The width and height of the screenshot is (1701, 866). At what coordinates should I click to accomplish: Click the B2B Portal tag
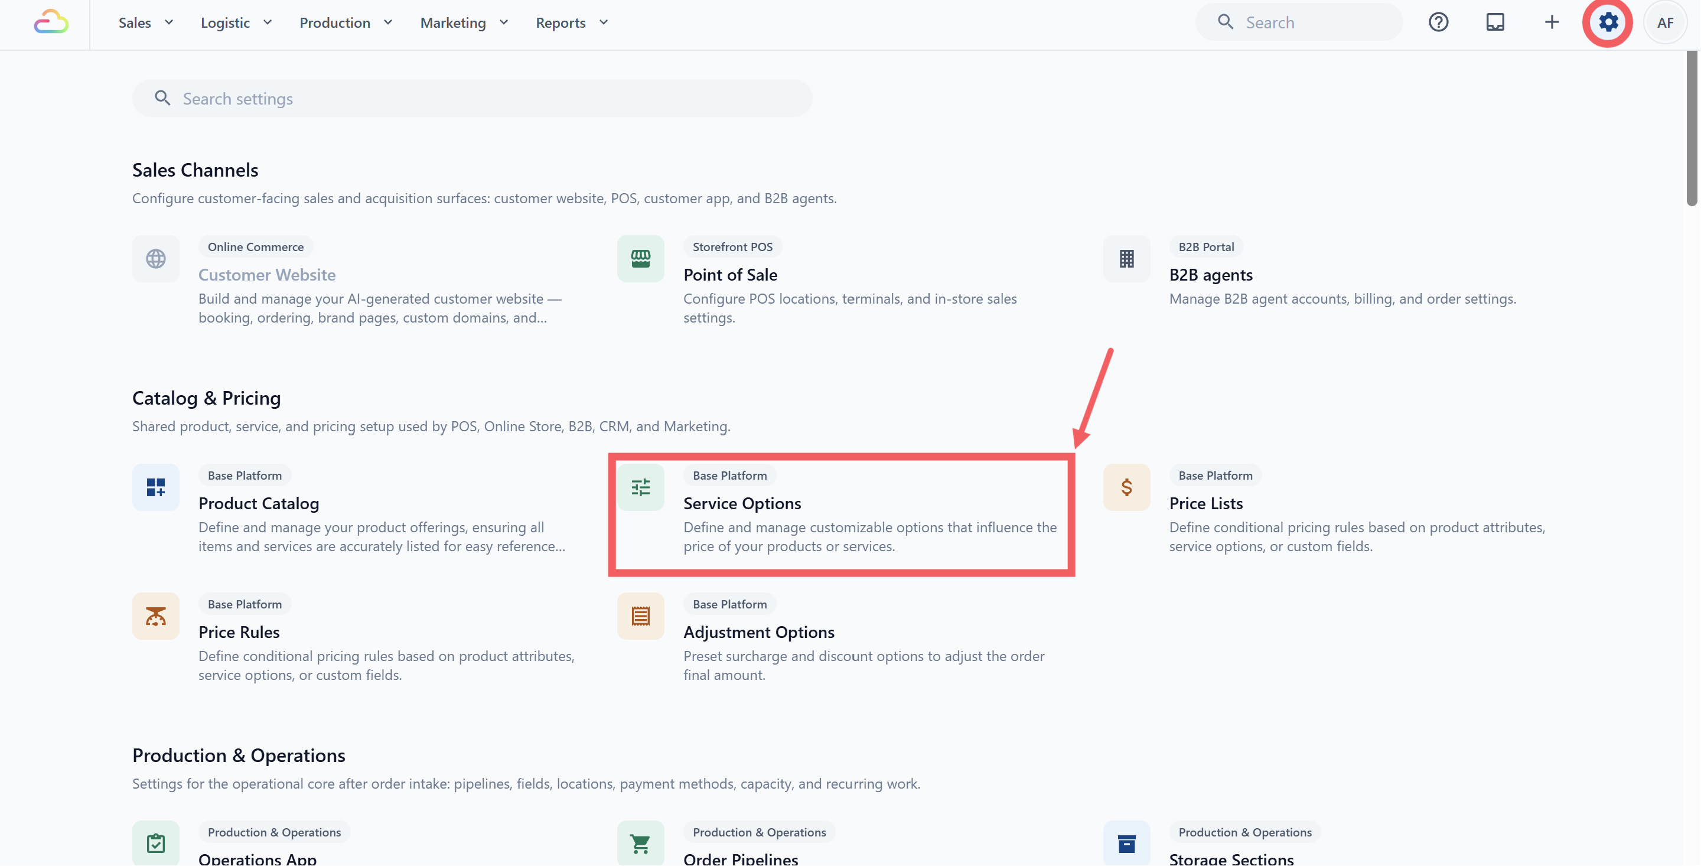tap(1205, 246)
